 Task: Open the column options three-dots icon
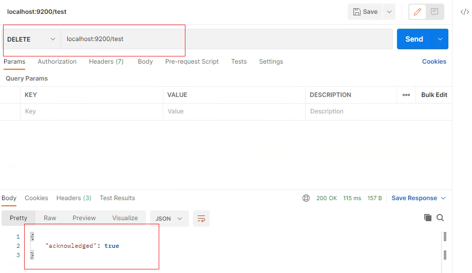406,95
